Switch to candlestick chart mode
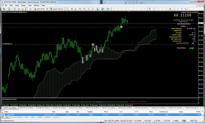Image resolution: width=205 pixels, height=123 pixels. click(x=72, y=9)
